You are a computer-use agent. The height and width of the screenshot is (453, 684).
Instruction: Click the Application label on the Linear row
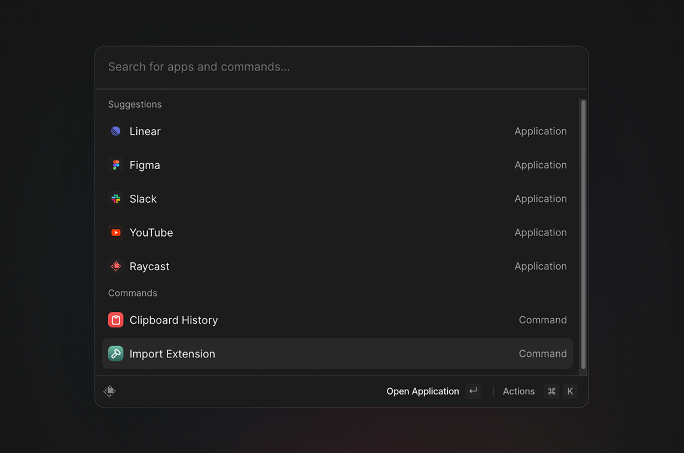pyautogui.click(x=541, y=131)
